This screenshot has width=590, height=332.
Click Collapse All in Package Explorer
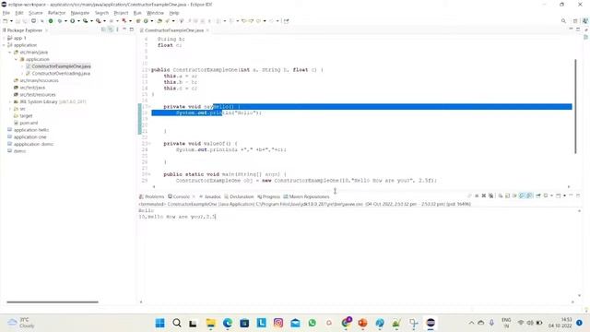click(103, 30)
